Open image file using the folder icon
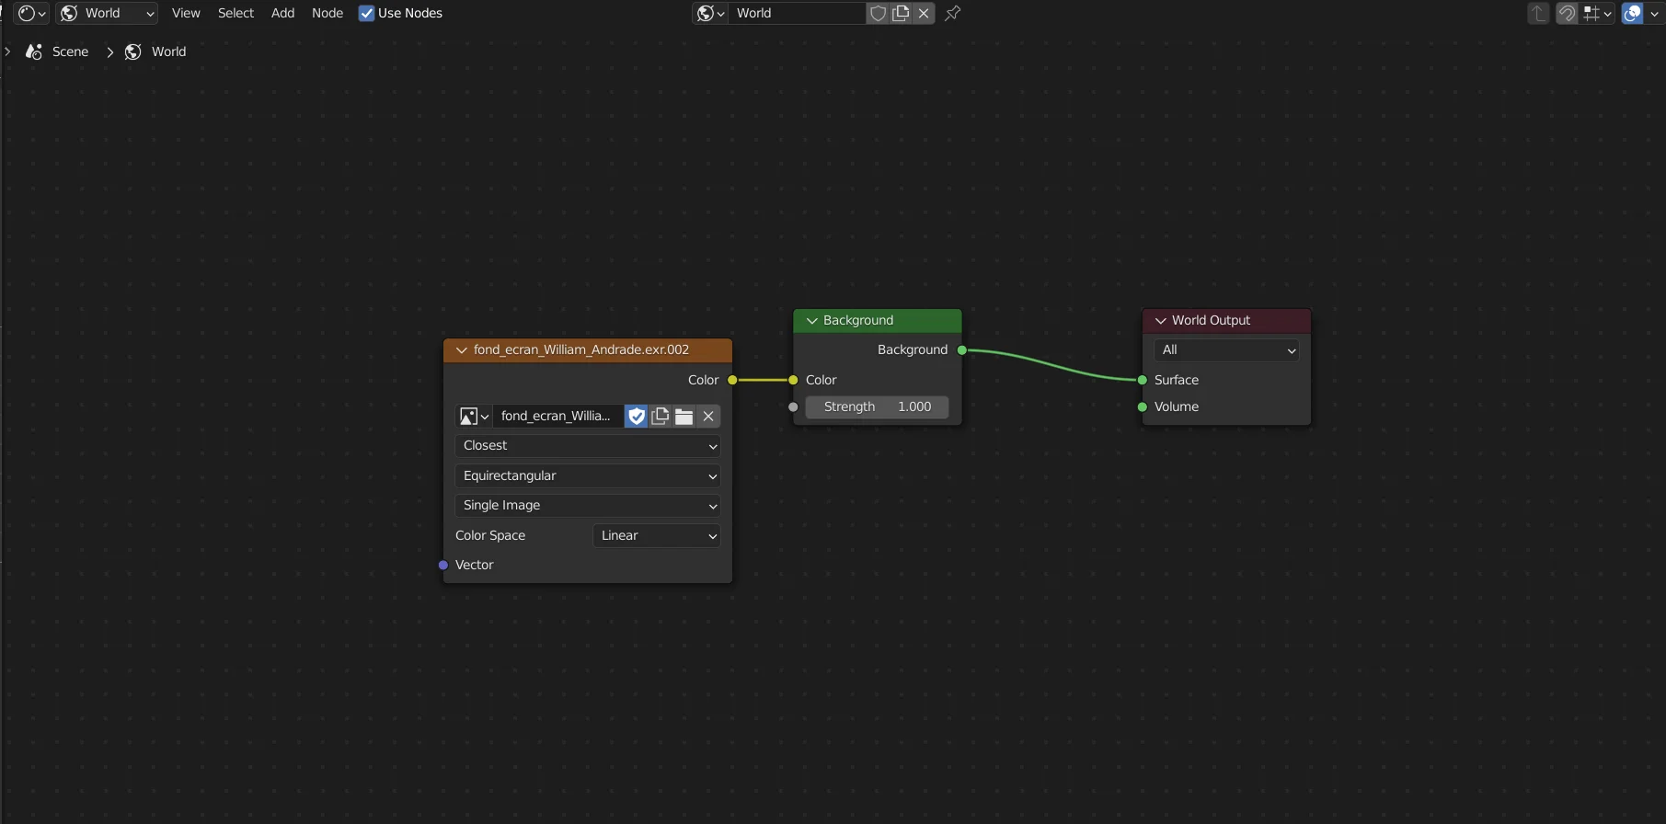 (x=684, y=417)
